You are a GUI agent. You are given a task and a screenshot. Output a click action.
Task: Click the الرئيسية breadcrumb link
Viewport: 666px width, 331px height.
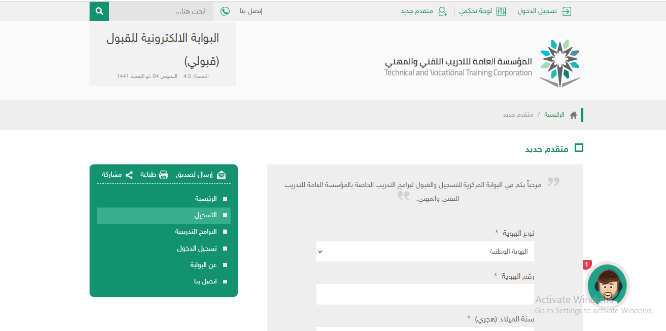click(554, 115)
